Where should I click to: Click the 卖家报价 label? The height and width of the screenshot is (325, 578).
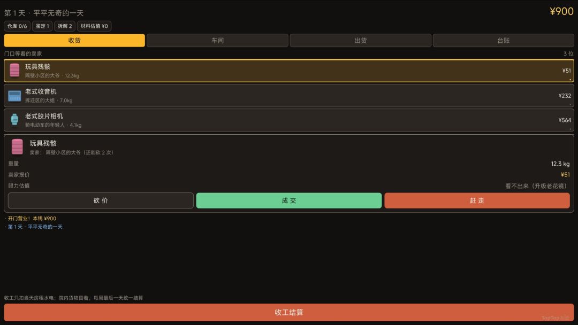pyautogui.click(x=19, y=174)
